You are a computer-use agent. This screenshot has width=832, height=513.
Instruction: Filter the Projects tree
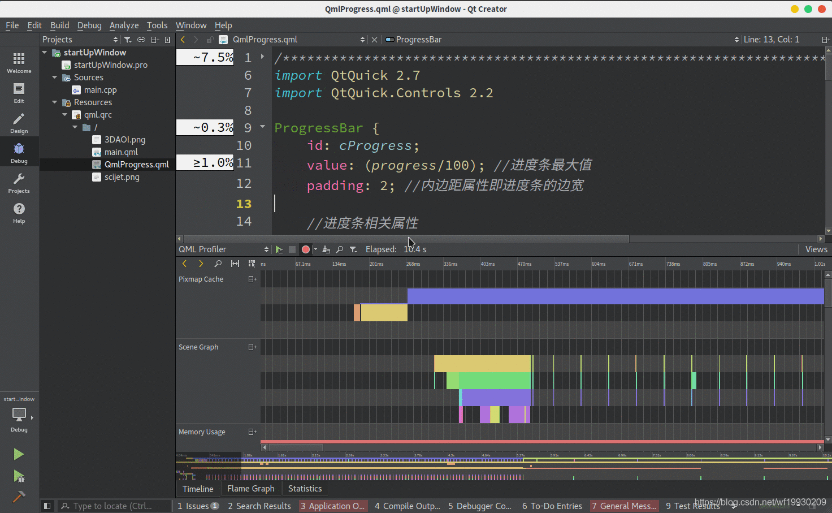point(128,40)
